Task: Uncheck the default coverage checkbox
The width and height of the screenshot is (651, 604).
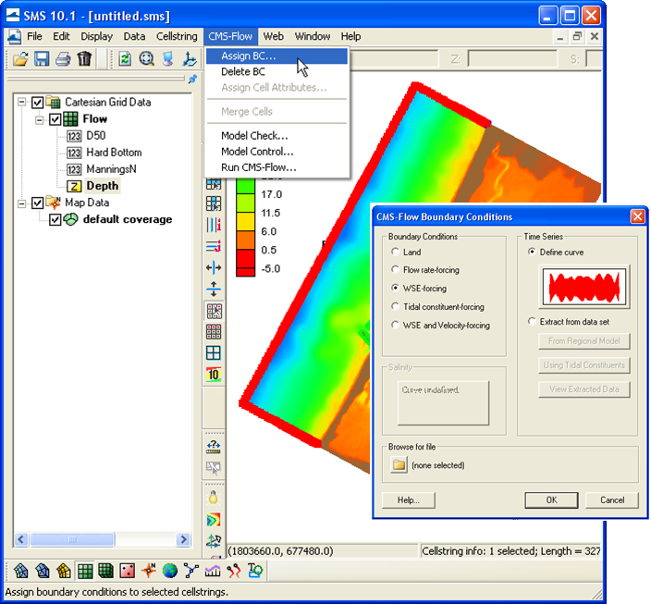Action: [x=55, y=219]
